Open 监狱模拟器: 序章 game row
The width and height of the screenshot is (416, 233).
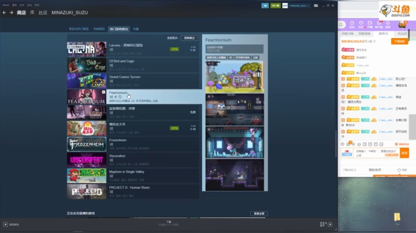pyautogui.click(x=133, y=112)
